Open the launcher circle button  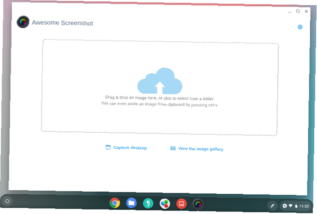pyautogui.click(x=7, y=201)
